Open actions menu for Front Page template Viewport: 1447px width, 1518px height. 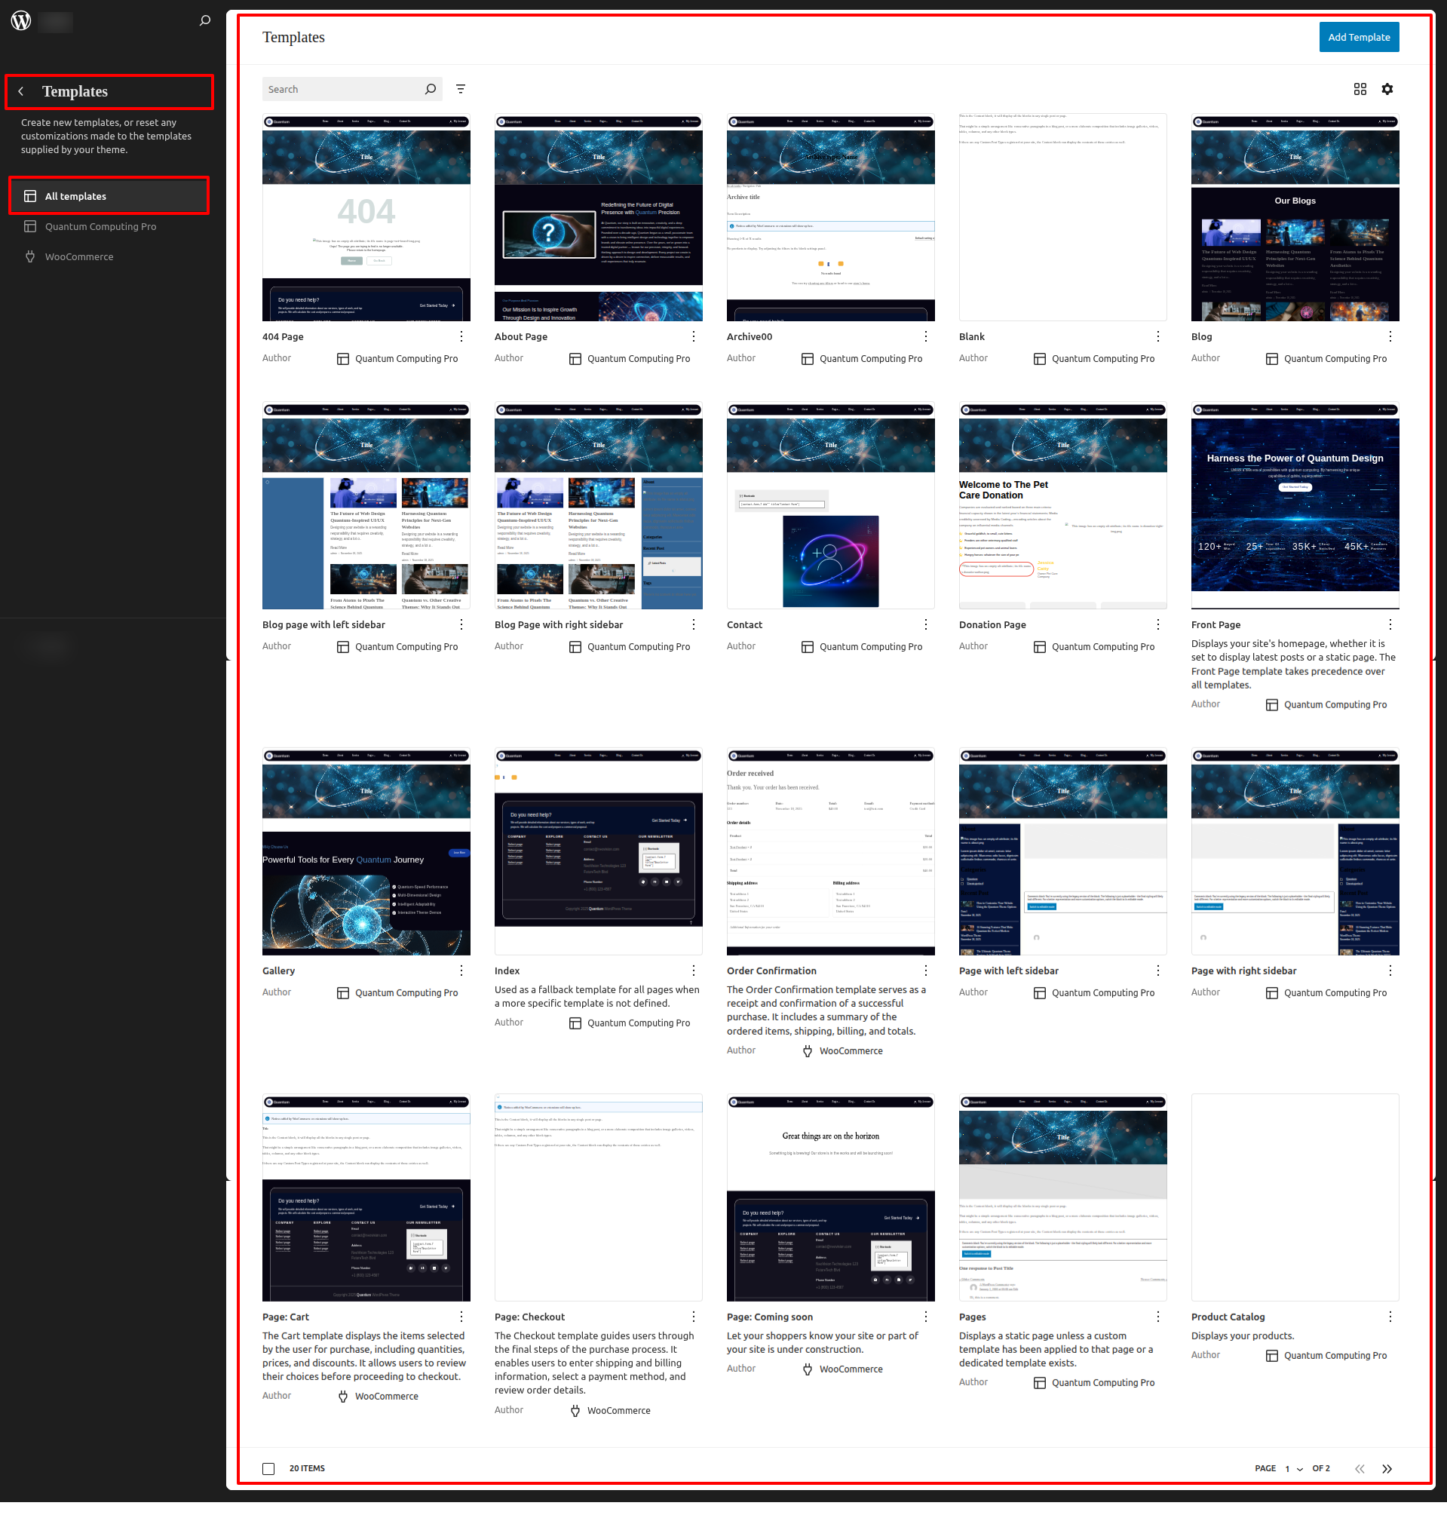1390,625
